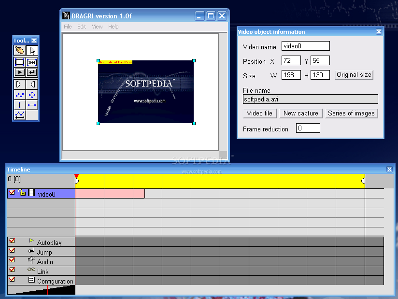Click the canvas vertical scrollbar
The height and width of the screenshot is (299, 398).
click(x=223, y=92)
